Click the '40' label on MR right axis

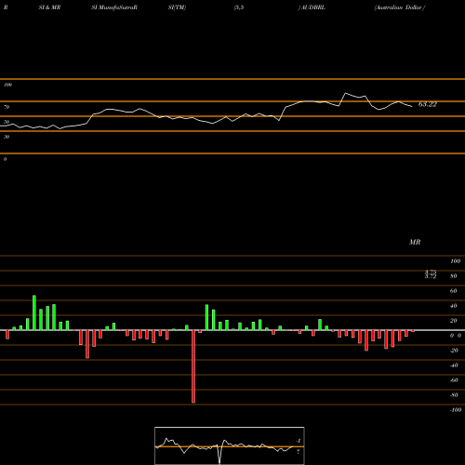click(x=454, y=306)
